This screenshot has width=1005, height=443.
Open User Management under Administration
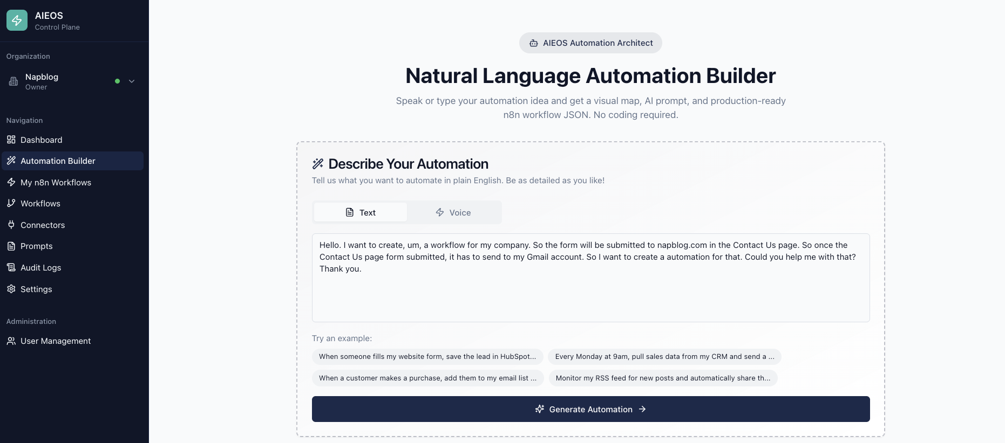click(73, 341)
